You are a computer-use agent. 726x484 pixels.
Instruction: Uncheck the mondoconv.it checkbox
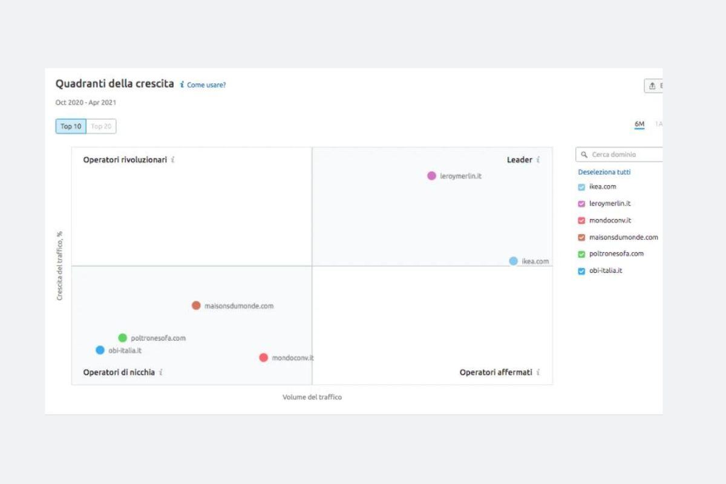(582, 221)
